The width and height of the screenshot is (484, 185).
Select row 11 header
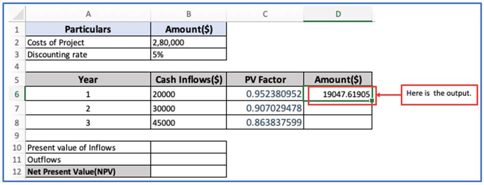17,159
